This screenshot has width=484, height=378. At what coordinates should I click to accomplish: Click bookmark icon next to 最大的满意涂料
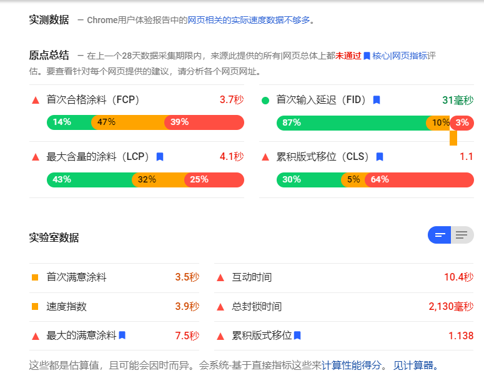122,336
